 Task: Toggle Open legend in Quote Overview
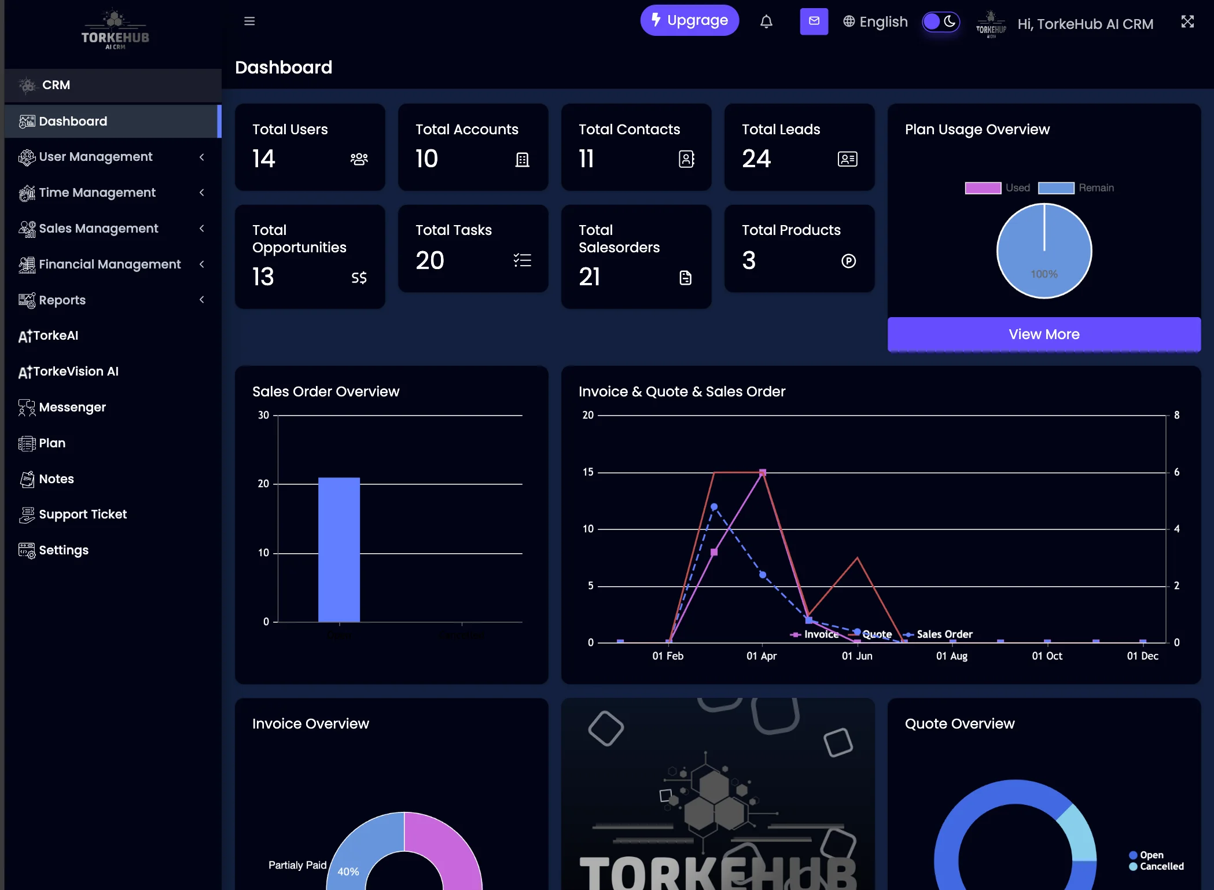click(1146, 855)
